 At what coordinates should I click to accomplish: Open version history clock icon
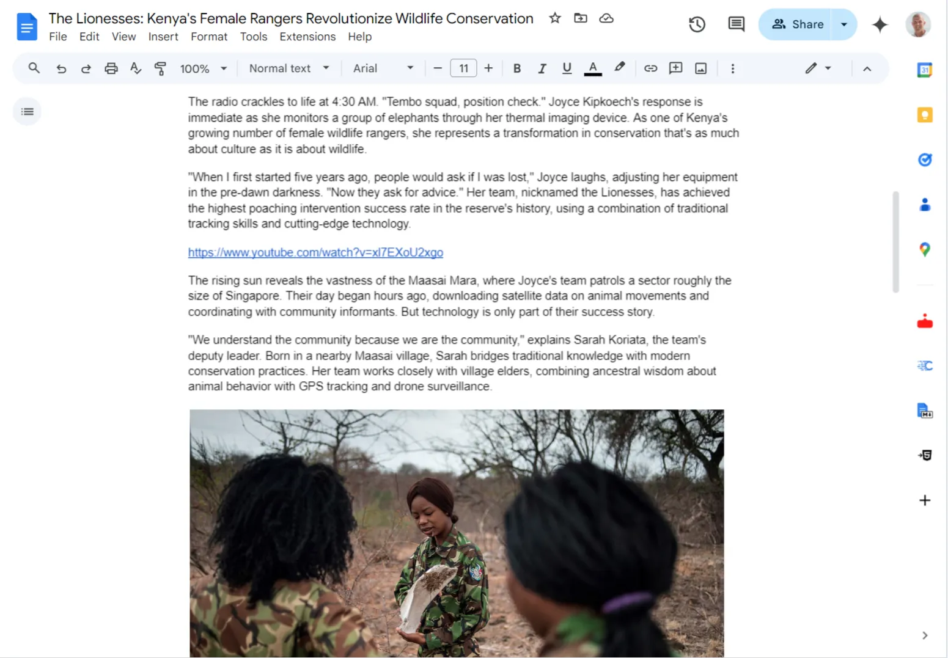coord(697,24)
